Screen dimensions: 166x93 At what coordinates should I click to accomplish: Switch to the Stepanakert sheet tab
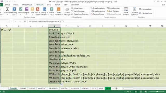point(53,88)
